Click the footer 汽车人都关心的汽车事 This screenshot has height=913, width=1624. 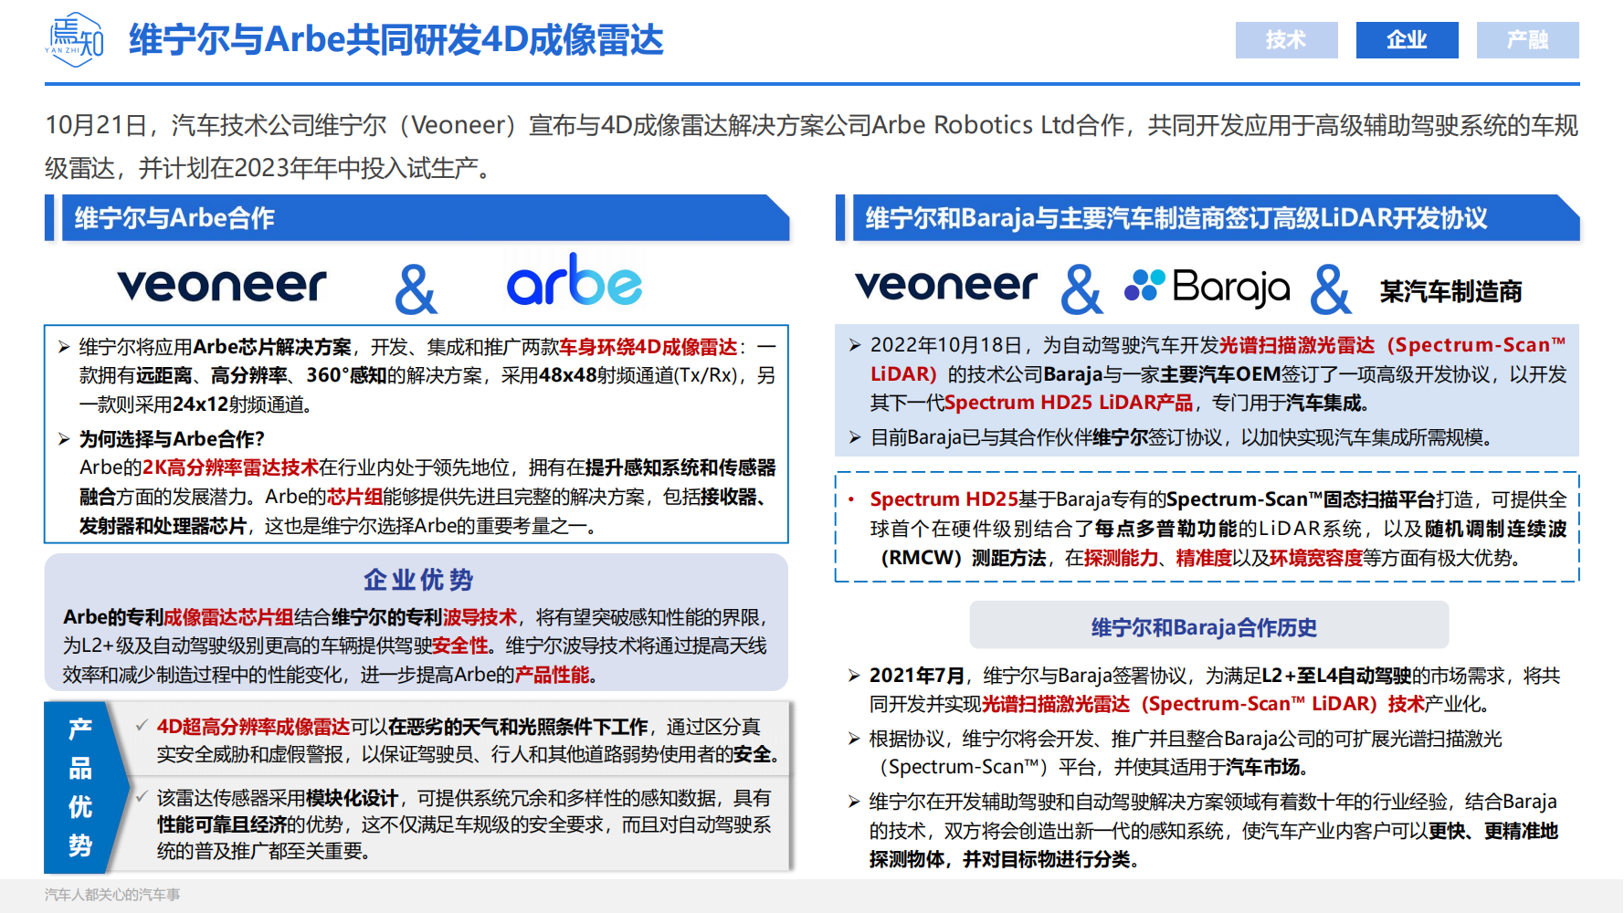[x=112, y=895]
